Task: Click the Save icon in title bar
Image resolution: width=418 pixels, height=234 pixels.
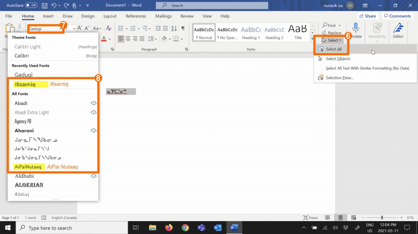Action: coord(45,5)
